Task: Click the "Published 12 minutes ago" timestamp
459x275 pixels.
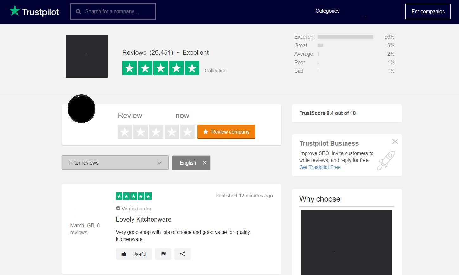Action: pos(244,196)
